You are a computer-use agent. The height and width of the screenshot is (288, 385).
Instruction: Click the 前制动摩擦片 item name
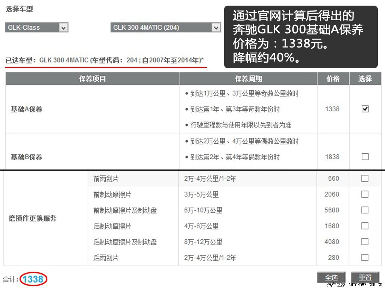112,195
